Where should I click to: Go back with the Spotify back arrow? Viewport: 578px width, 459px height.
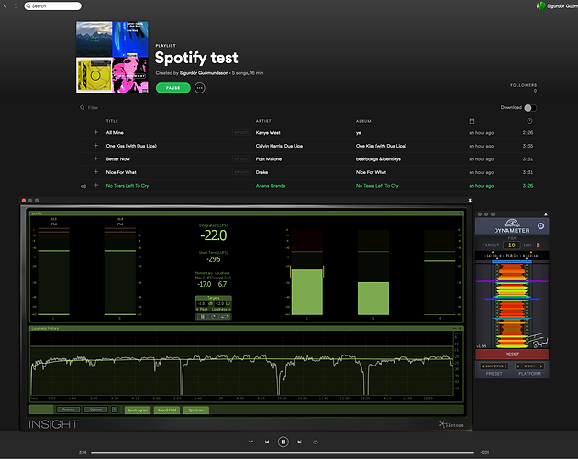6,5
